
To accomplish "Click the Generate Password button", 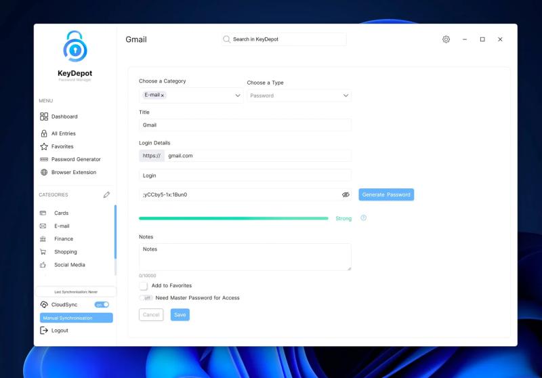I will point(386,194).
